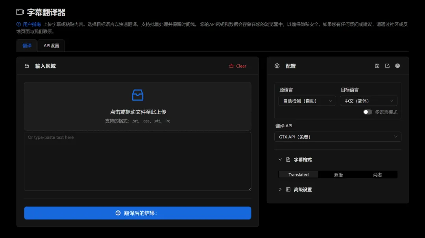Click the export/edit icon in 配置 header
Image resolution: width=425 pixels, height=238 pixels.
(x=387, y=66)
